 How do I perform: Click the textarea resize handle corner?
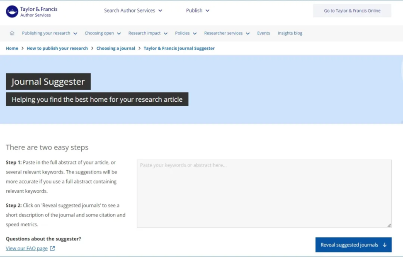(x=389, y=225)
